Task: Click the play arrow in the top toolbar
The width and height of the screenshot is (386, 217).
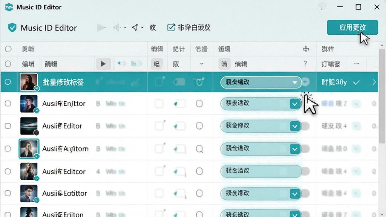Action: (101, 28)
